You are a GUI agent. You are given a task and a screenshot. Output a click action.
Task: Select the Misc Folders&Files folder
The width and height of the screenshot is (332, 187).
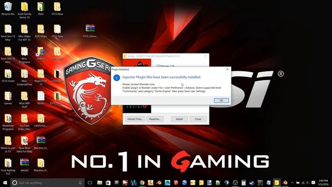(x=24, y=77)
